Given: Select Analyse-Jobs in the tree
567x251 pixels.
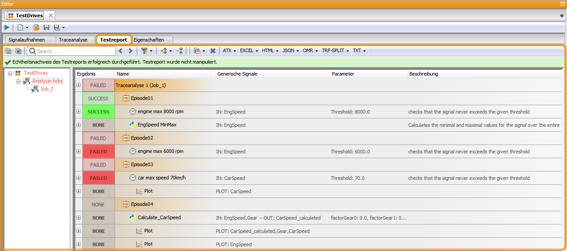Looking at the screenshot, I should coord(47,81).
